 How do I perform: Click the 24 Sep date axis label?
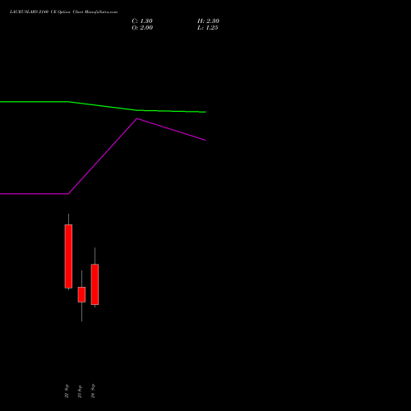coord(93,391)
